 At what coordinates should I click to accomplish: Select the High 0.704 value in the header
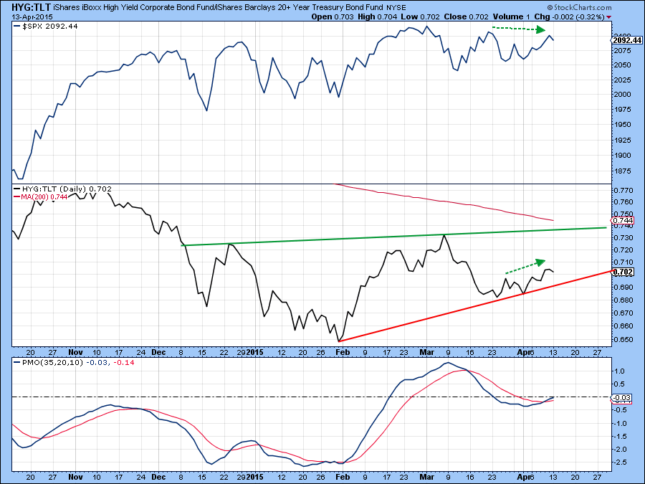(377, 17)
